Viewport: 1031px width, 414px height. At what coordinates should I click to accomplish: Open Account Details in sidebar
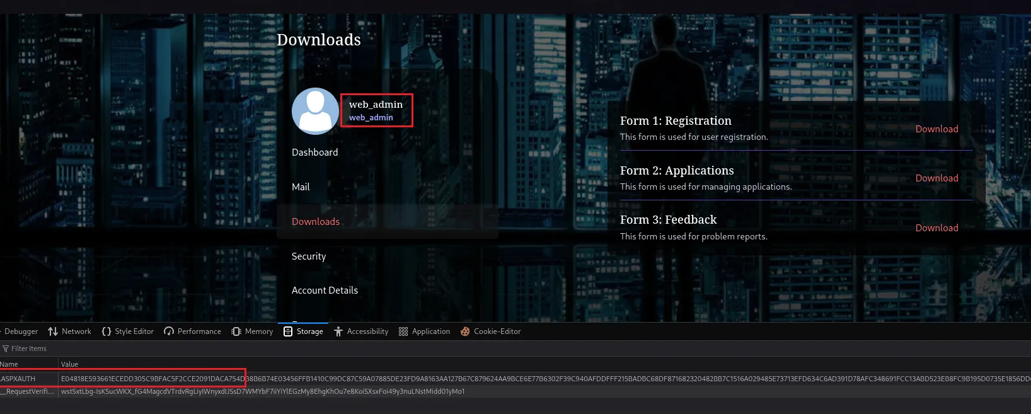point(325,290)
